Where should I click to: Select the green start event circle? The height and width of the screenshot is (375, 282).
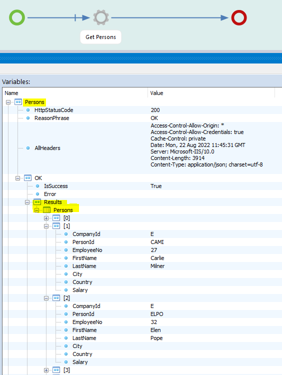pos(17,17)
